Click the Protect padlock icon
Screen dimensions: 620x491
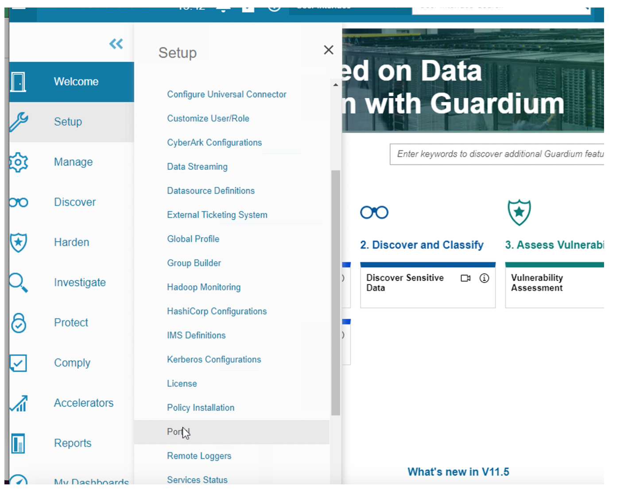[19, 323]
